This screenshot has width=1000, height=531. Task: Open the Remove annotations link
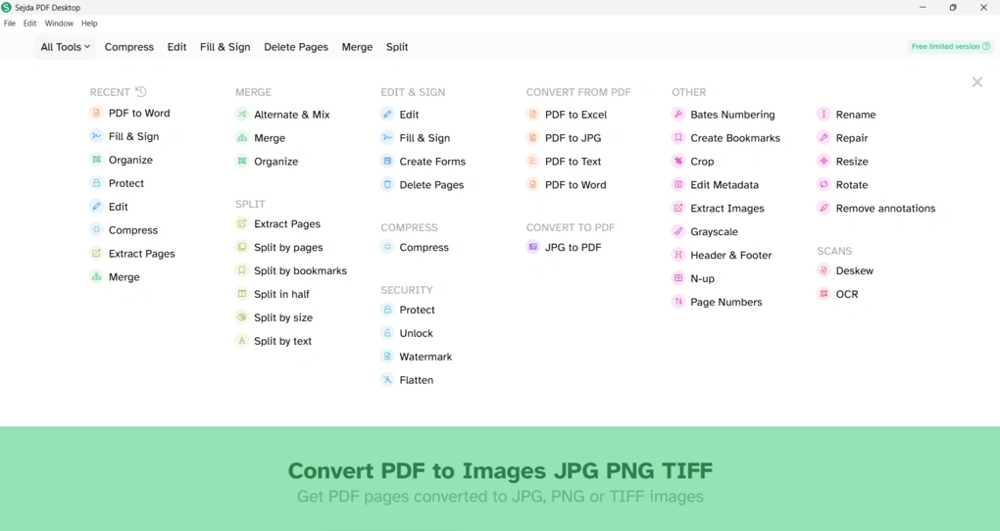(885, 209)
